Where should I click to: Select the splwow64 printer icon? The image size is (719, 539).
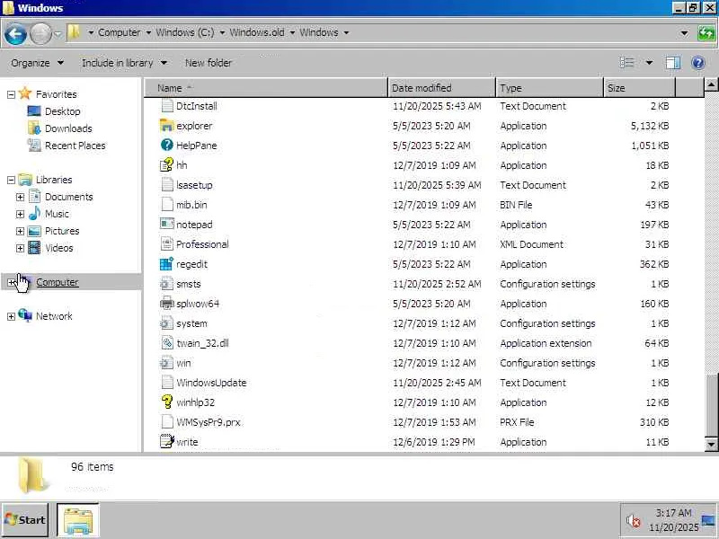[x=166, y=304]
